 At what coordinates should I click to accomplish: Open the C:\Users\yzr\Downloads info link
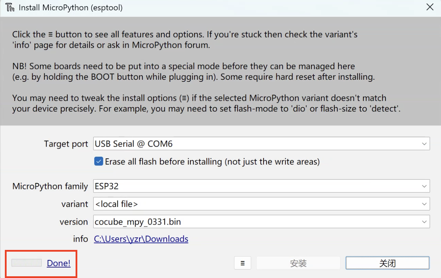141,239
